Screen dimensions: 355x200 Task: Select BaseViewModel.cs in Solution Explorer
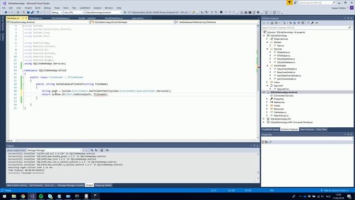click(286, 72)
